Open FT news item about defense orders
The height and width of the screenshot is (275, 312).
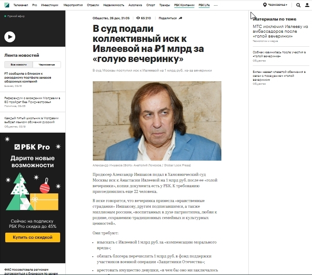[28, 78]
